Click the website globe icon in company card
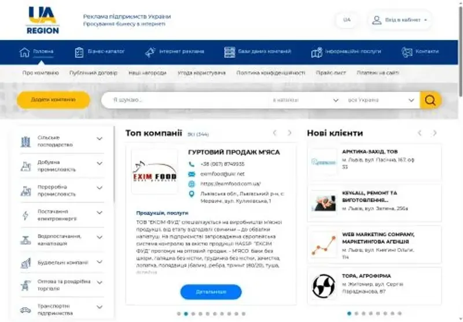Screen dimensions: 463x322 click(x=192, y=184)
